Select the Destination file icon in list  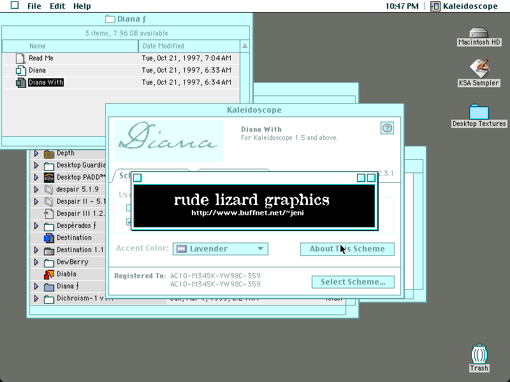pos(49,238)
